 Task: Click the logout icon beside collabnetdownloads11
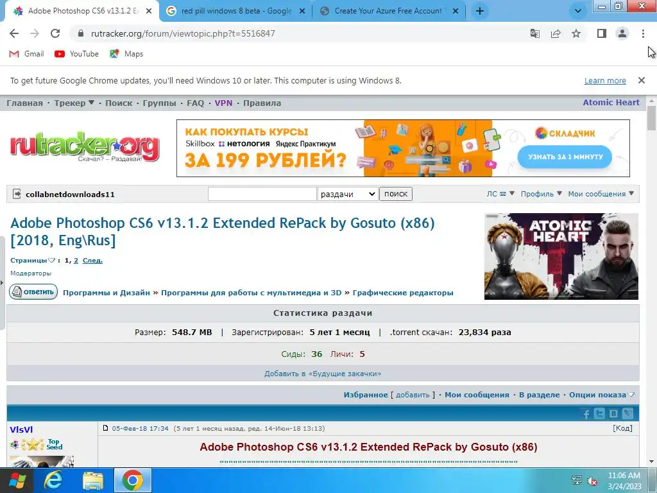click(x=17, y=194)
